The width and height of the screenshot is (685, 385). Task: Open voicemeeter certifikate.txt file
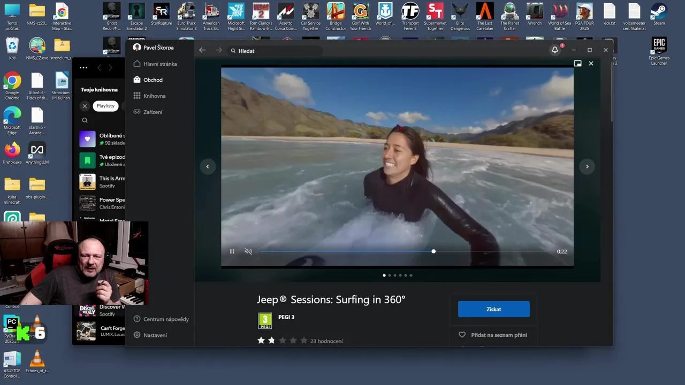click(x=634, y=17)
